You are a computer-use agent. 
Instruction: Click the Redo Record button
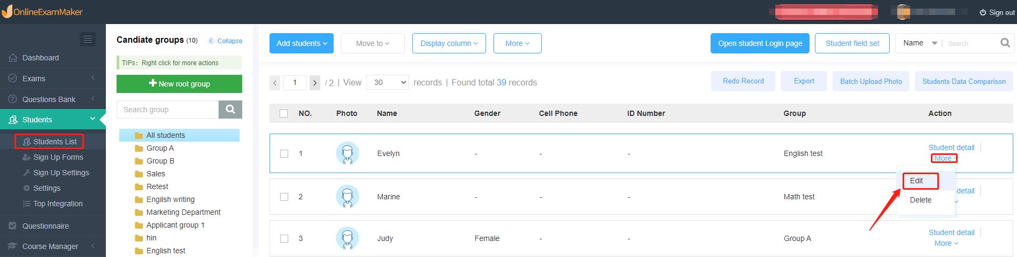[743, 81]
